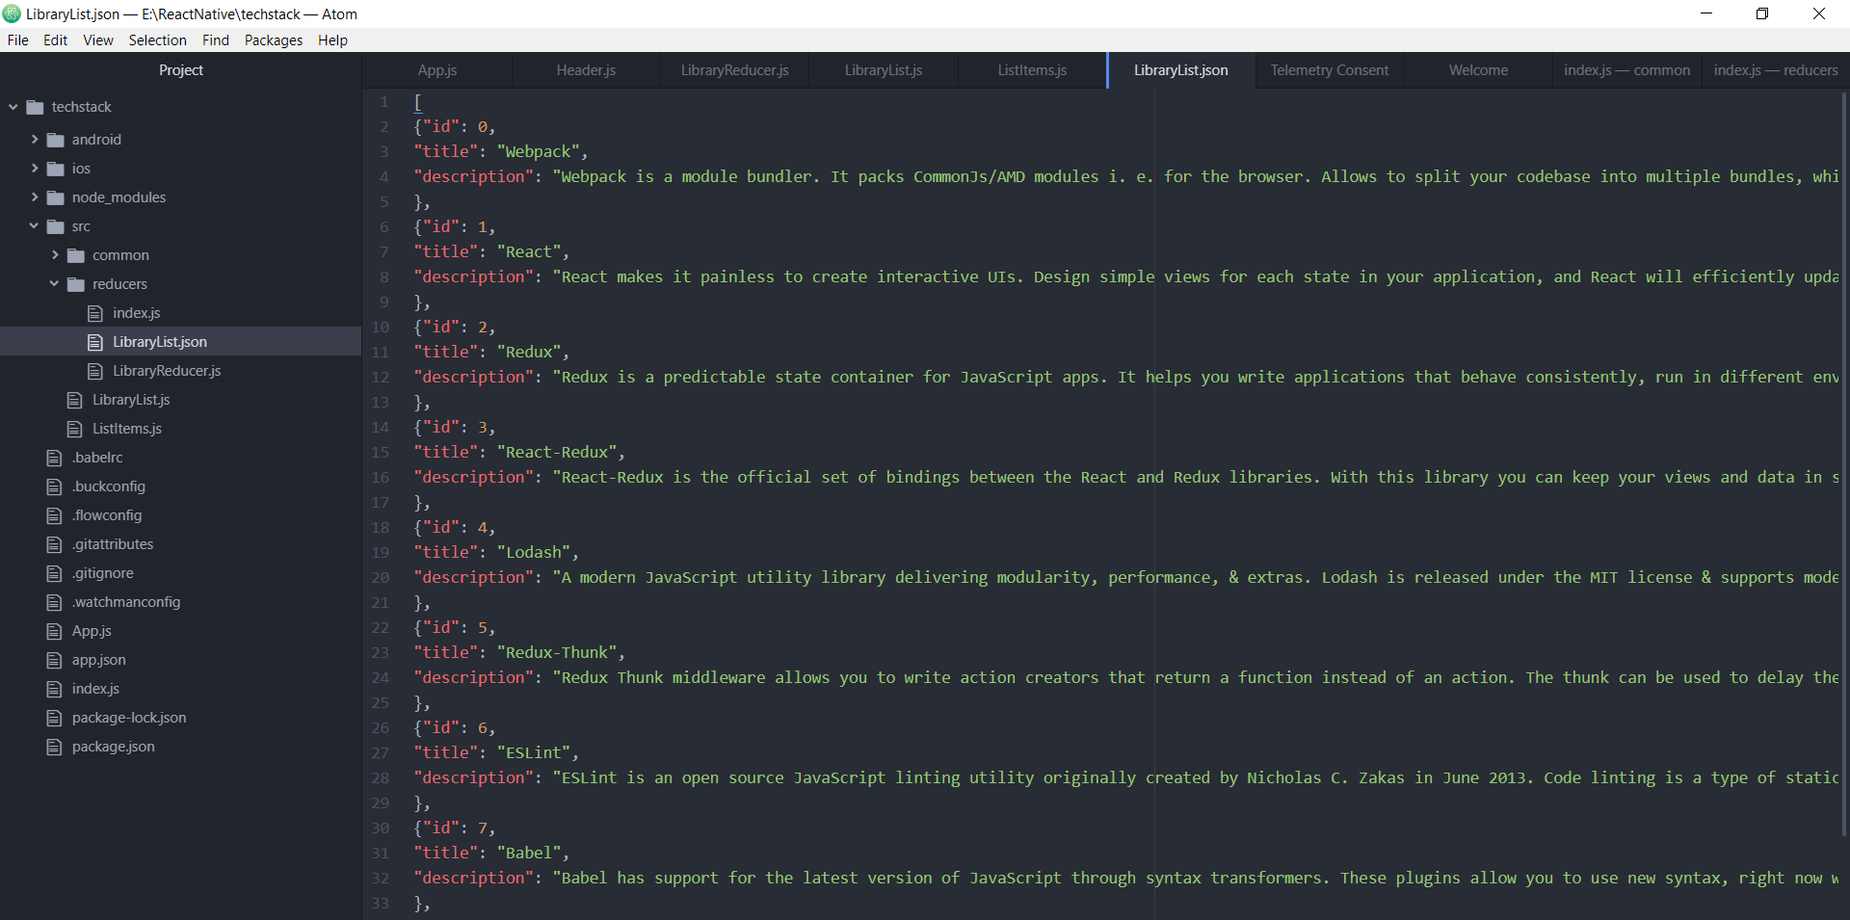Image resolution: width=1850 pixels, height=920 pixels.
Task: Click line number 16 in the gutter
Action: (382, 477)
